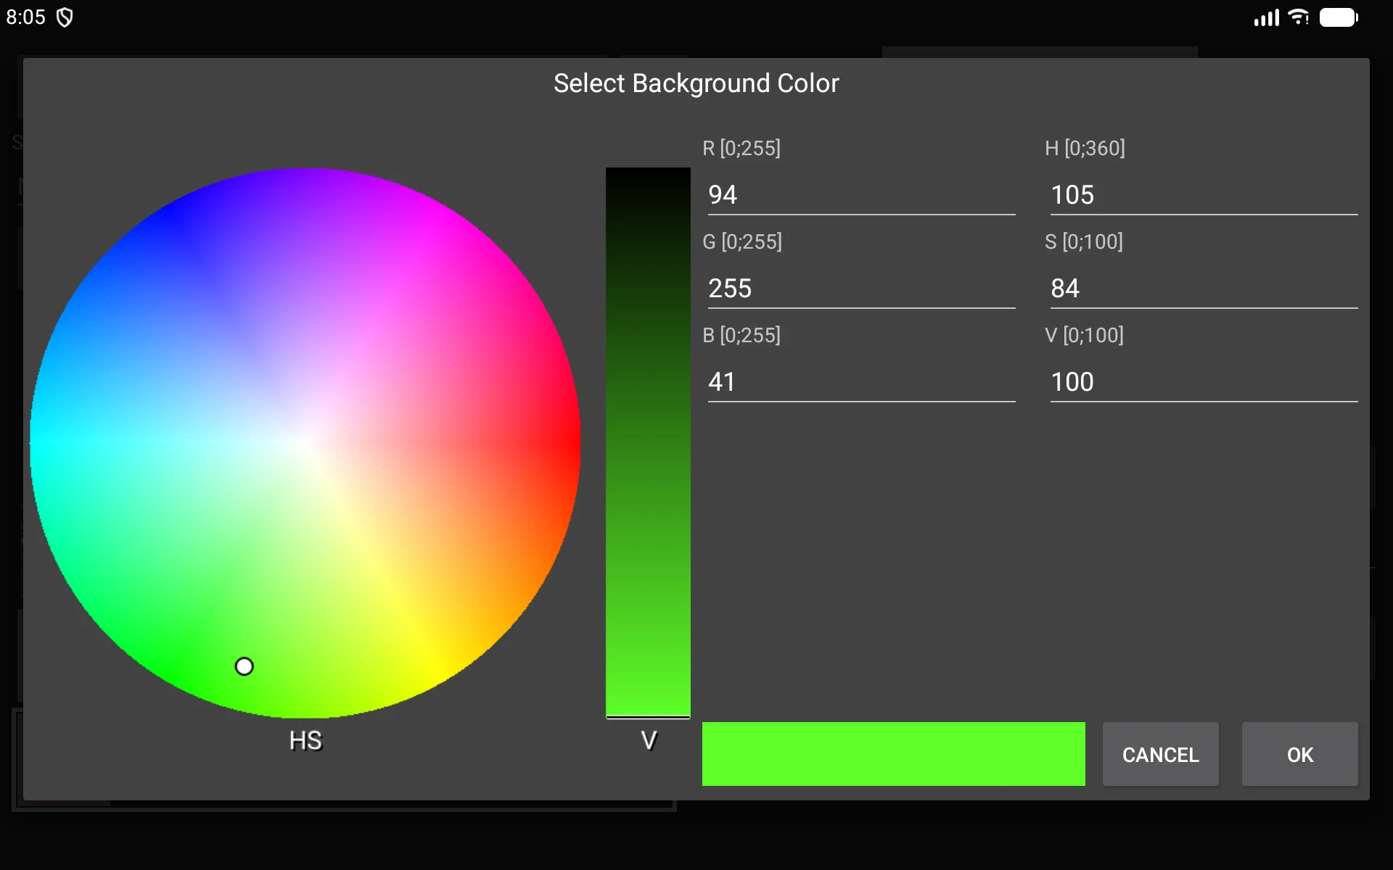Click the CANCEL button
The image size is (1393, 870).
[x=1160, y=754]
